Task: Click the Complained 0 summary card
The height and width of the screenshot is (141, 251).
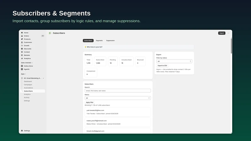Action: pyautogui.click(x=91, y=73)
